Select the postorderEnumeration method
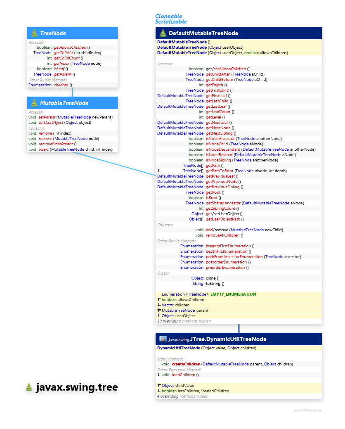345x429 pixels. point(227,262)
